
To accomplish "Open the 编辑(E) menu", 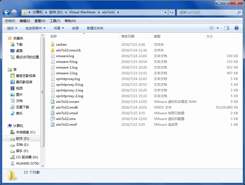I will tap(25, 21).
